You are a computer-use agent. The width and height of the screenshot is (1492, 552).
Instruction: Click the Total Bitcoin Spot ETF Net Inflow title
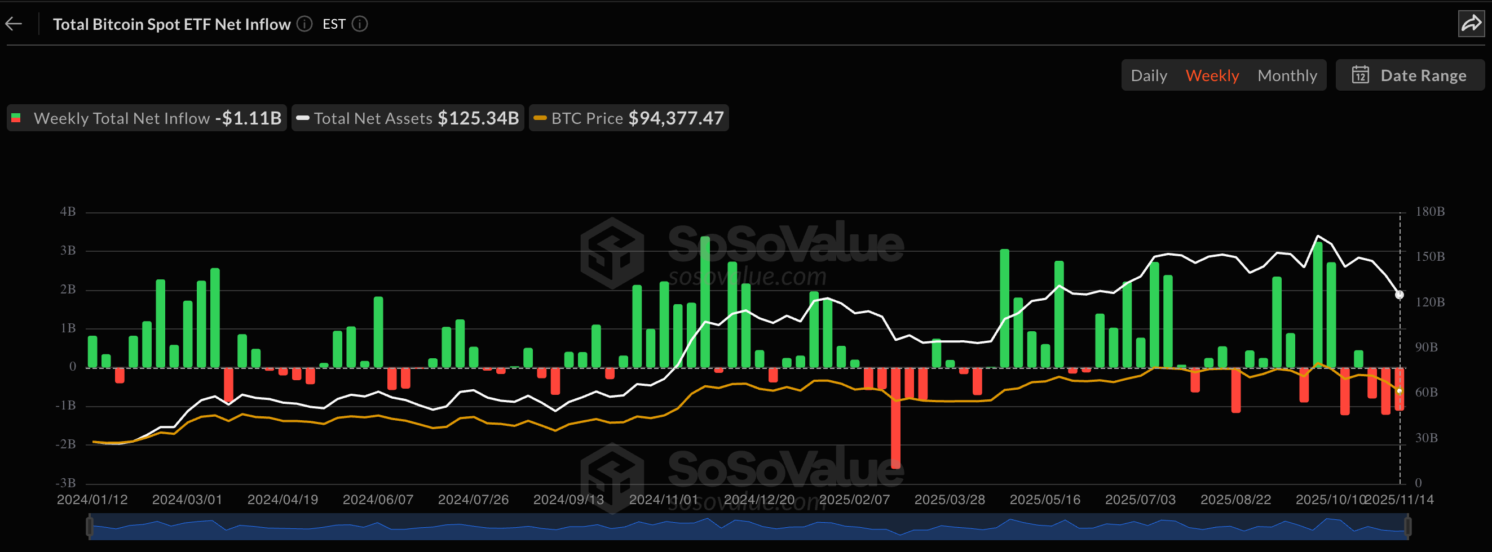pos(171,24)
